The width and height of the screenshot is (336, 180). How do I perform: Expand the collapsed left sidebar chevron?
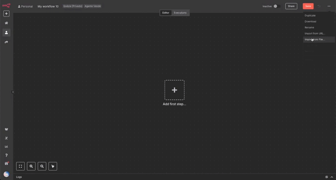[13, 92]
